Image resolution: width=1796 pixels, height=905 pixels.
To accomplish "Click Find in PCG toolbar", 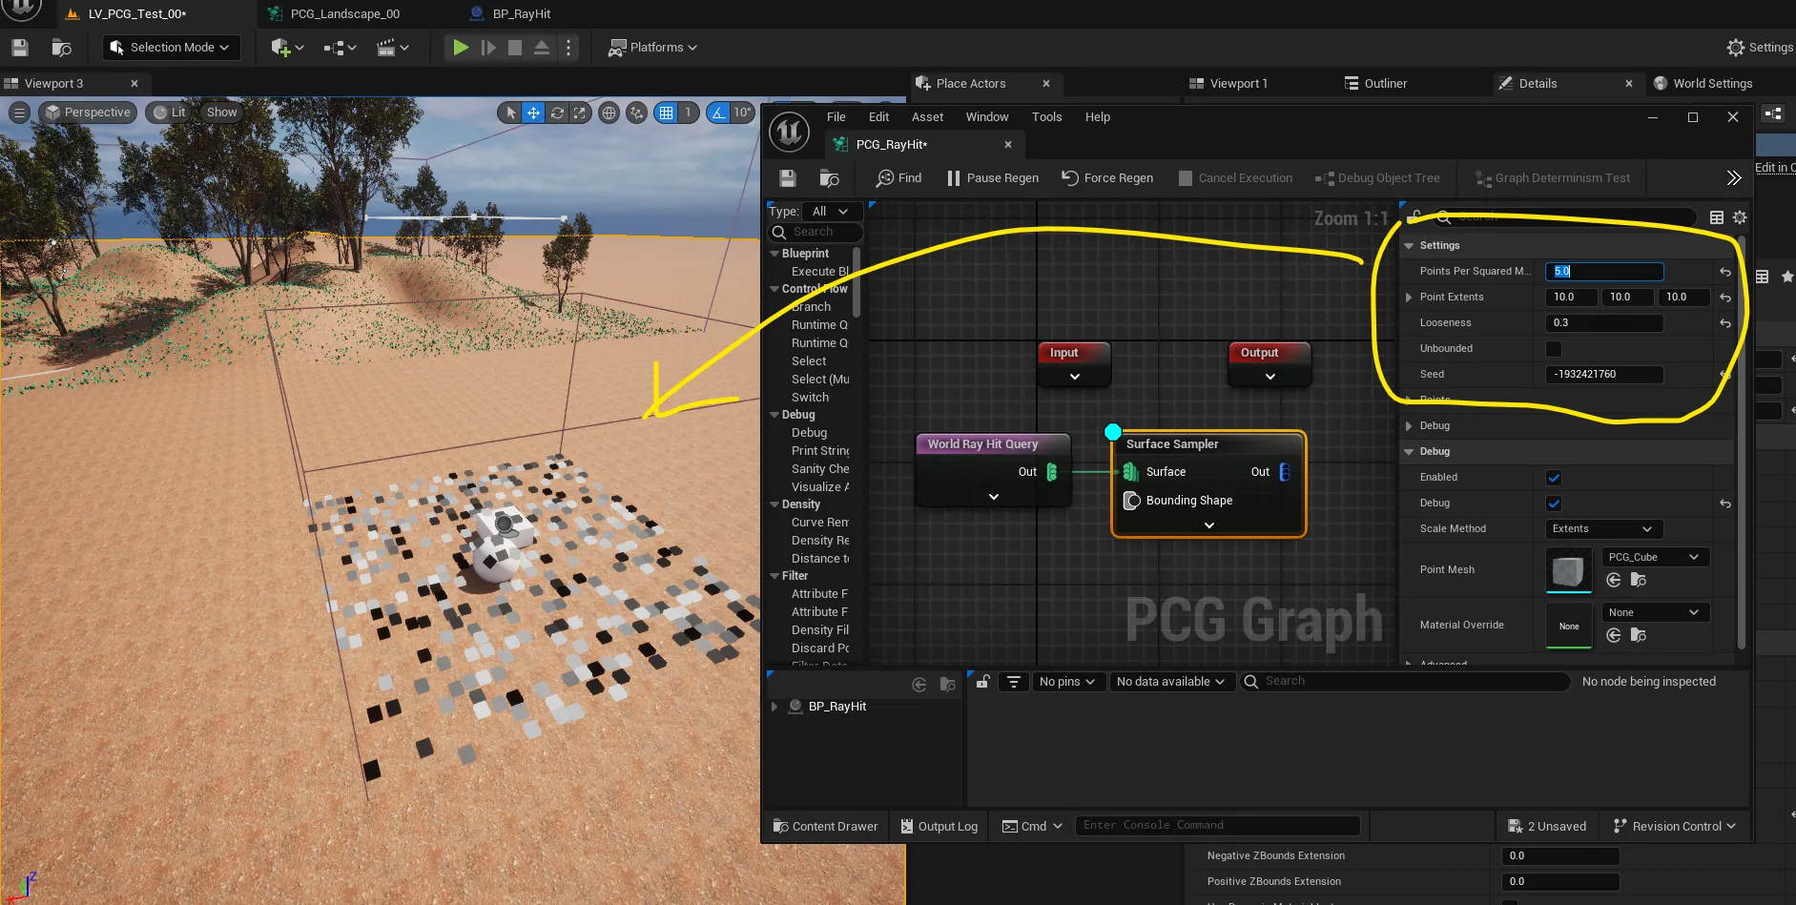I will click(898, 178).
